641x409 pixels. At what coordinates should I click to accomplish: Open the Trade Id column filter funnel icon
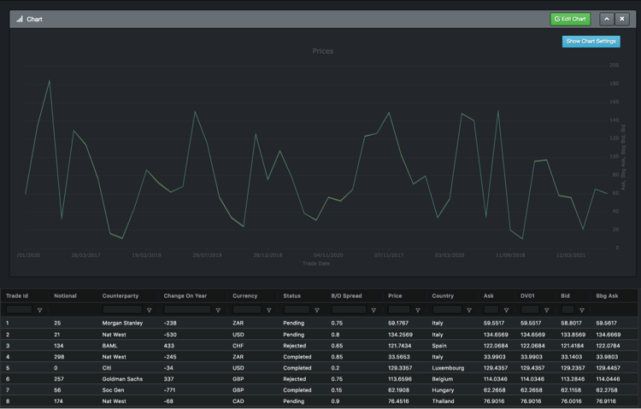pos(39,310)
